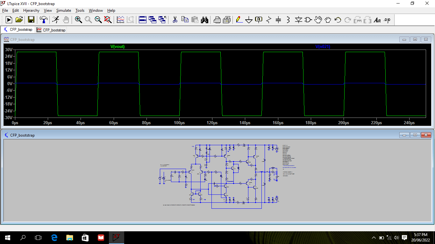The width and height of the screenshot is (435, 244).
Task: Open the Hierarchy menu
Action: coord(31,10)
